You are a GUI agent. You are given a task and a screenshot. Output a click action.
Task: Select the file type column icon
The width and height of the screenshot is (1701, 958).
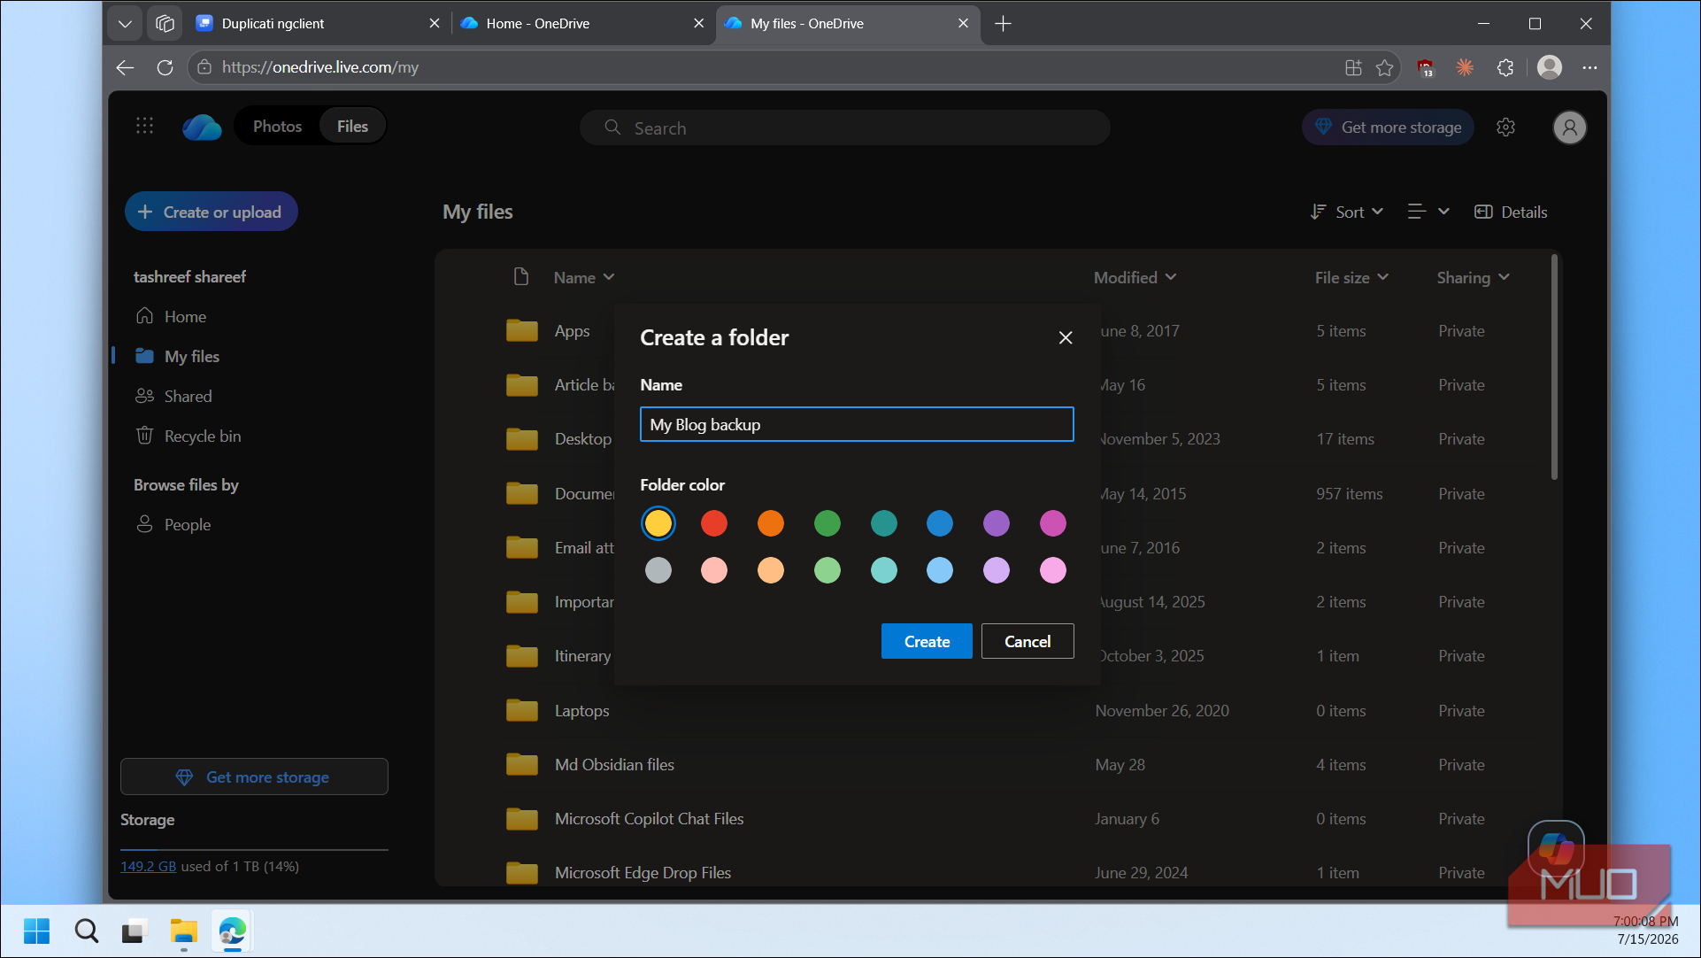521,277
